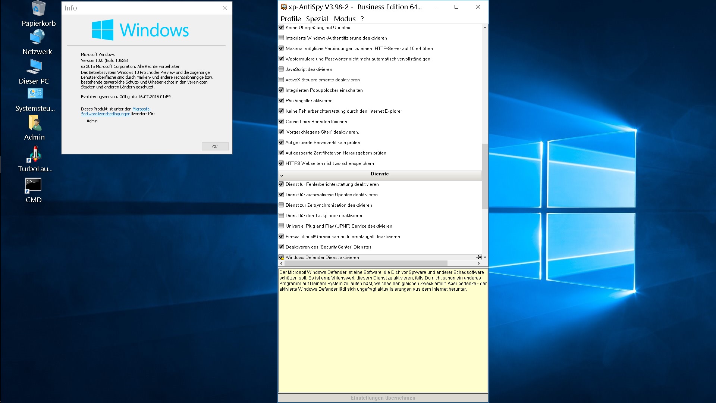
Task: Click the list's scroll up arrow
Action: 485,28
